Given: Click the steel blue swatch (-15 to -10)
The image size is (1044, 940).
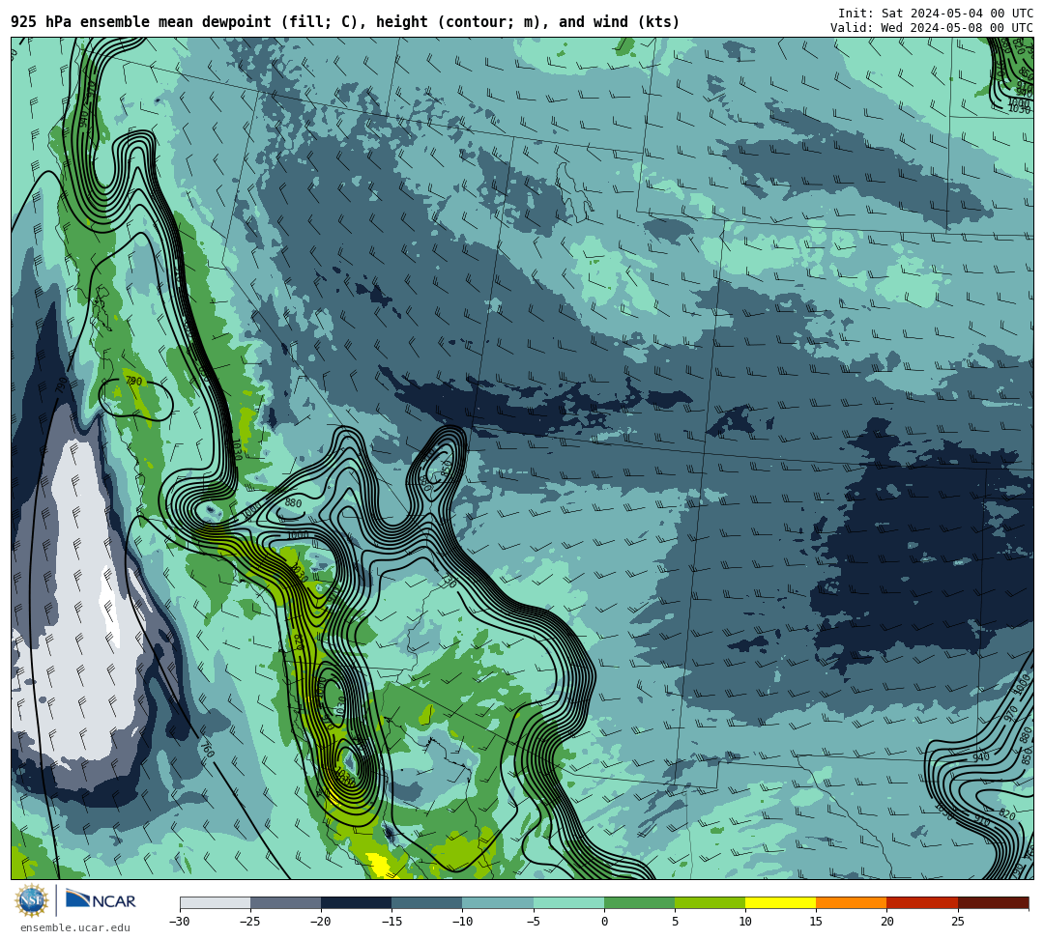Looking at the screenshot, I should pos(427,902).
